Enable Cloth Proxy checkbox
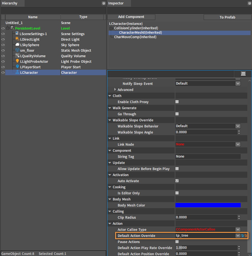The image size is (252, 256). (177, 102)
